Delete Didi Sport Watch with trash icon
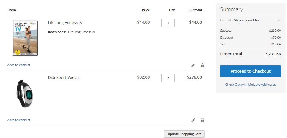 (202, 120)
